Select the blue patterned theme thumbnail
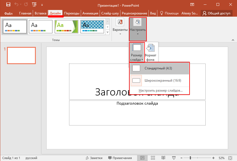 (x=92, y=27)
